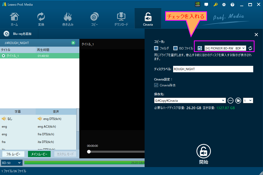Open the 書き込み burn module

tap(68, 19)
